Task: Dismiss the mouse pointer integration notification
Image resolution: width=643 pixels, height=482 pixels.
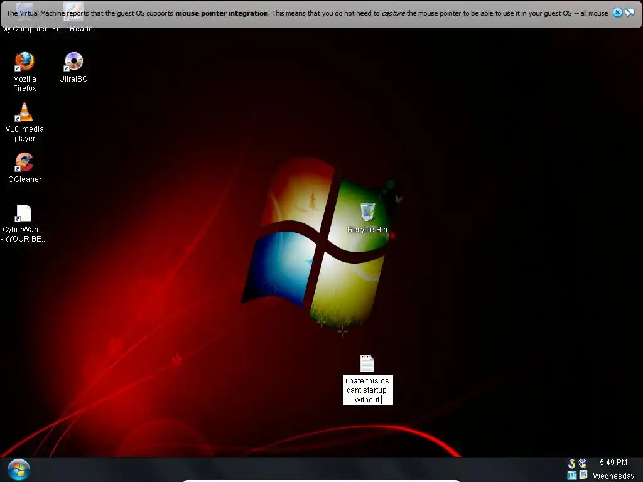Action: coord(617,13)
